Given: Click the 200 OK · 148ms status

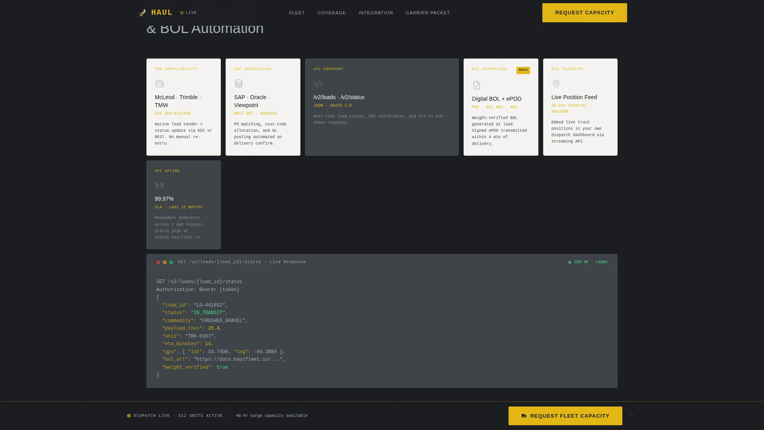Looking at the screenshot, I should point(591,262).
